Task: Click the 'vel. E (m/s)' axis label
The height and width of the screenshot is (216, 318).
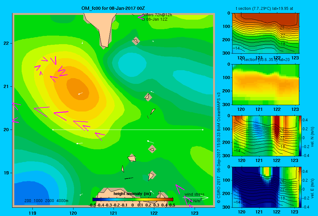Action: (312, 188)
